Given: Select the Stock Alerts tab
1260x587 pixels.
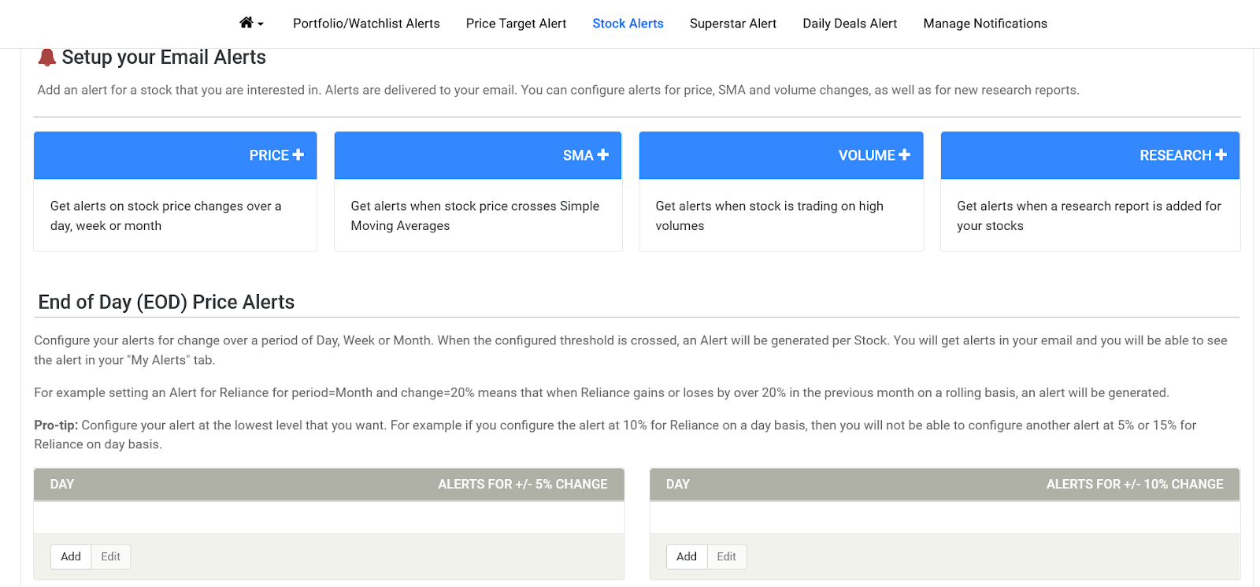Looking at the screenshot, I should tap(628, 24).
